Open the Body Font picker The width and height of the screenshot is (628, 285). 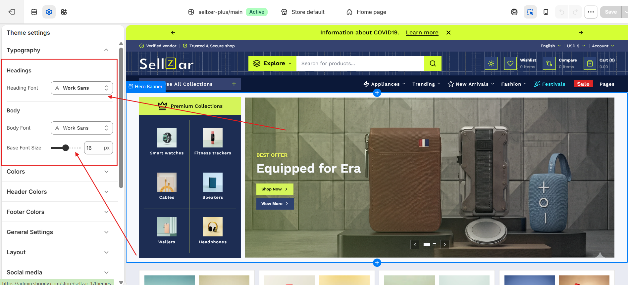coord(82,128)
